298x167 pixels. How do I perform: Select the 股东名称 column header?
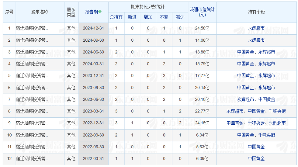tap(40, 12)
